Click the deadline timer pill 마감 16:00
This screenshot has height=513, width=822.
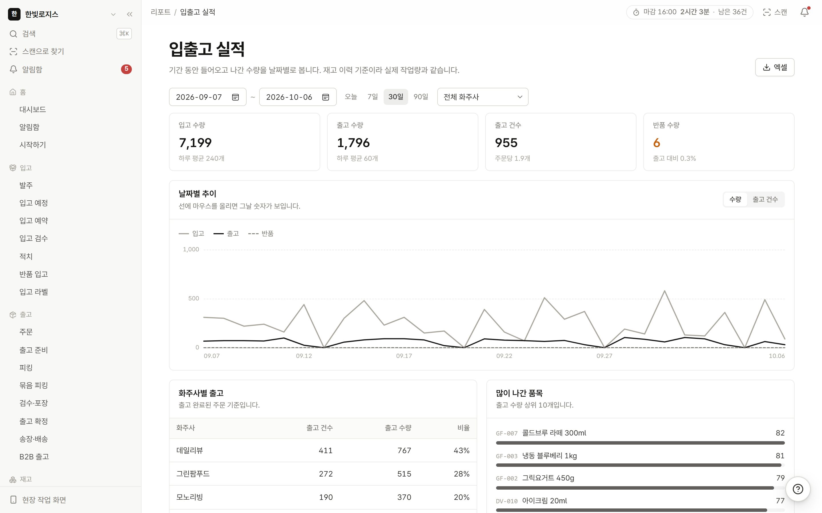(689, 12)
